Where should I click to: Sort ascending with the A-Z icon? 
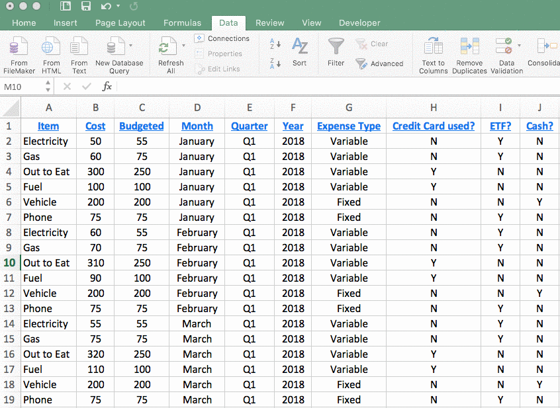276,44
